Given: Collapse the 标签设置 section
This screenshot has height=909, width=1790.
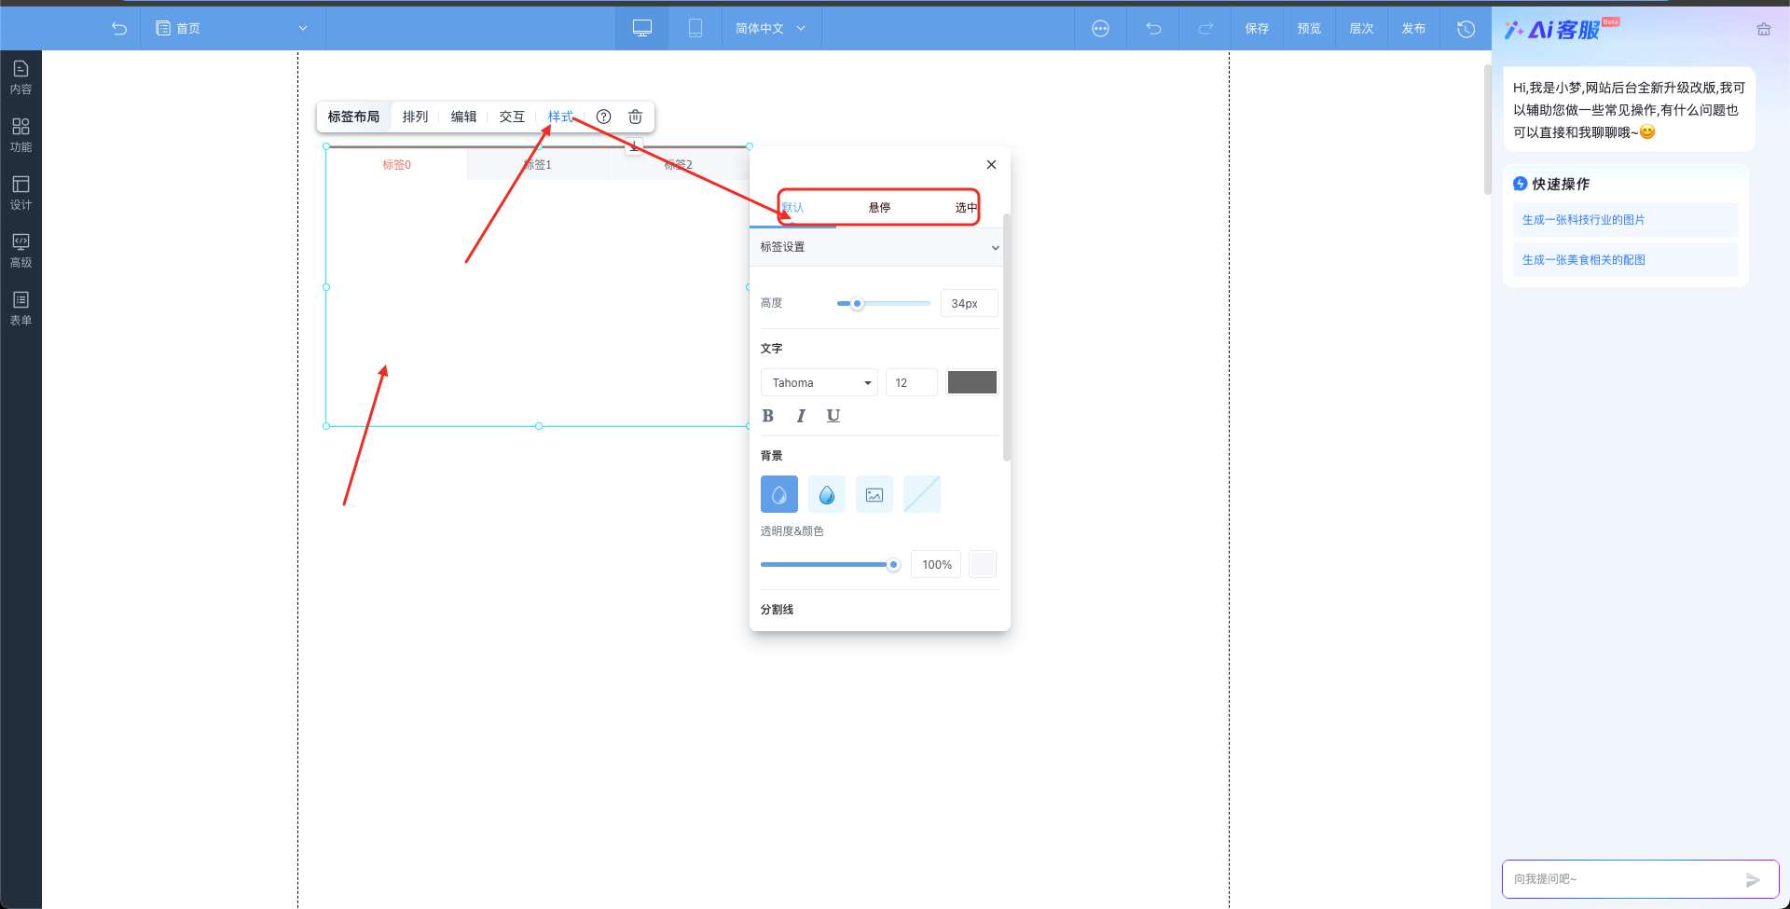Looking at the screenshot, I should point(876,247).
